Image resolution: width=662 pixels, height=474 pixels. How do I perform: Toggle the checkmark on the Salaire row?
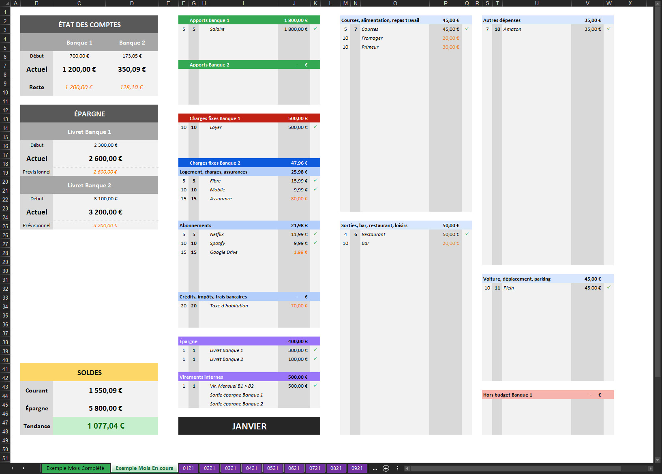click(315, 29)
